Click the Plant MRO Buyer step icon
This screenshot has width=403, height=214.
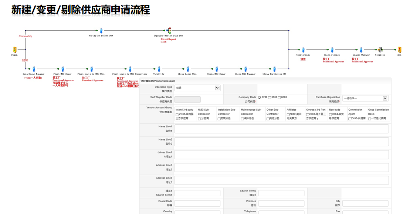pyautogui.click(x=62, y=69)
